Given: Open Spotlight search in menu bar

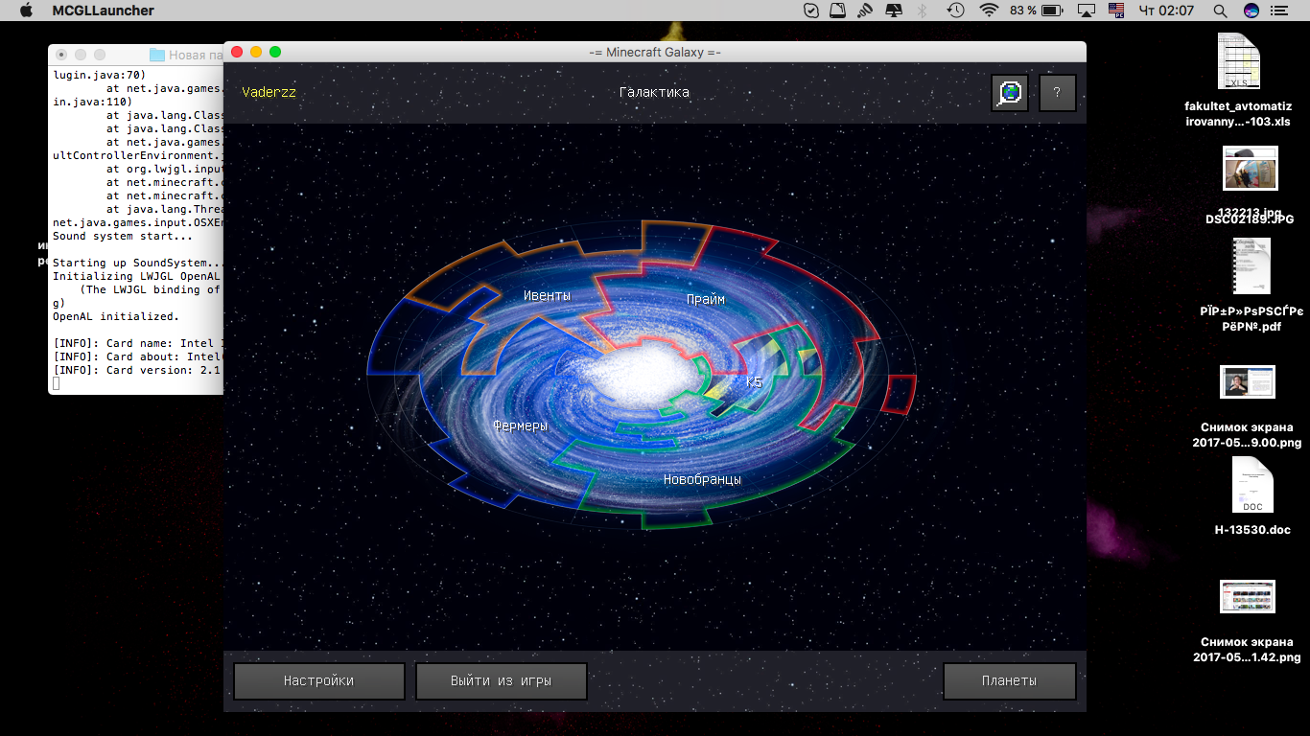Looking at the screenshot, I should point(1220,11).
